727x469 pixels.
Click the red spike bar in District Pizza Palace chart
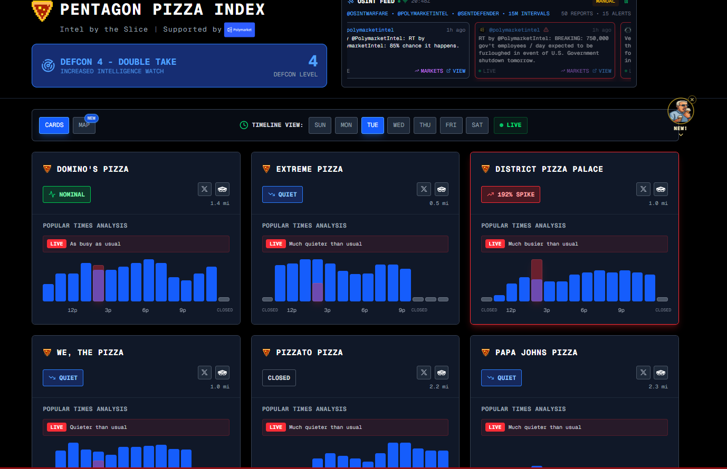(x=537, y=279)
